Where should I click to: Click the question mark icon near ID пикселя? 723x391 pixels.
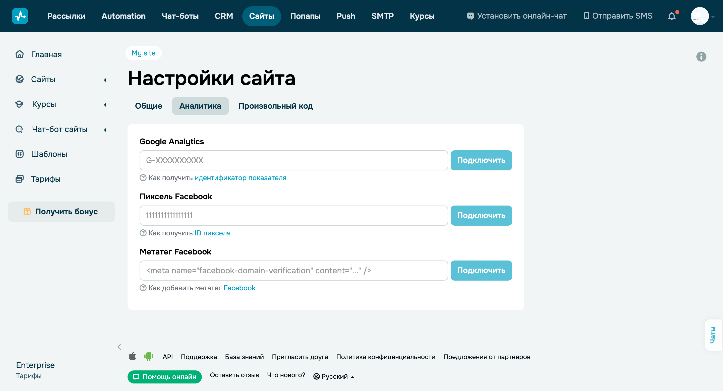143,233
